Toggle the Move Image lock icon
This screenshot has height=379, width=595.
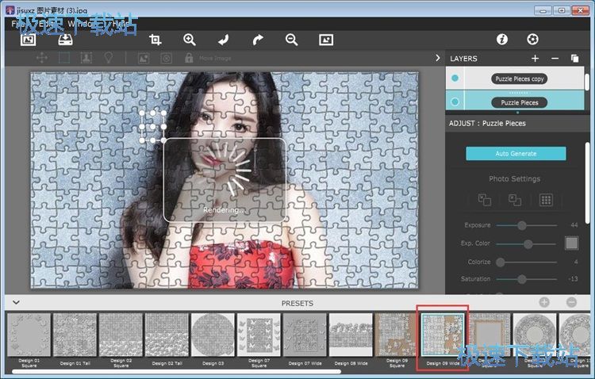[189, 58]
